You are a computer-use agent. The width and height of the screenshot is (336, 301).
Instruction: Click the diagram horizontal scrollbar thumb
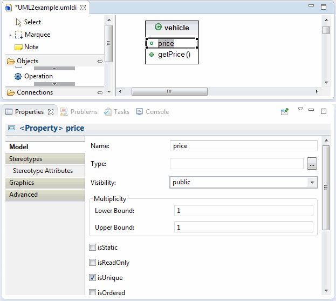click(x=169, y=92)
